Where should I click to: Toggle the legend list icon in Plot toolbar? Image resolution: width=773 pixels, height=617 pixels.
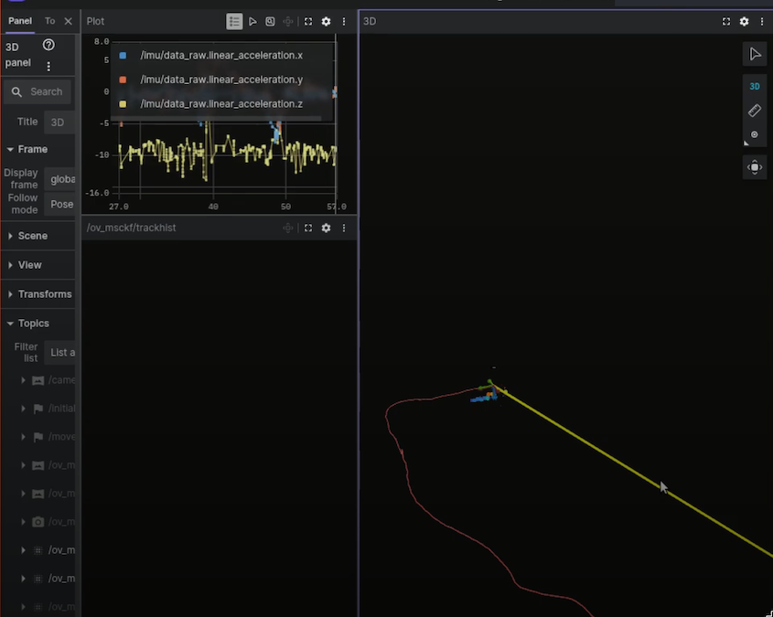point(234,22)
